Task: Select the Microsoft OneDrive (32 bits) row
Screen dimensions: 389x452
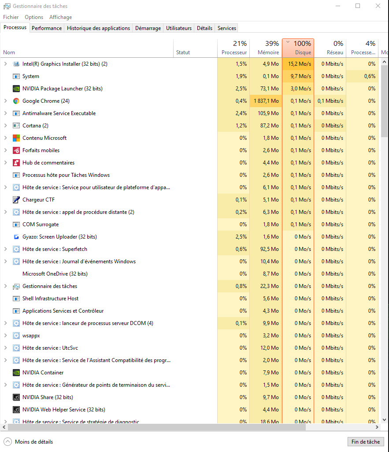Action: click(x=189, y=274)
